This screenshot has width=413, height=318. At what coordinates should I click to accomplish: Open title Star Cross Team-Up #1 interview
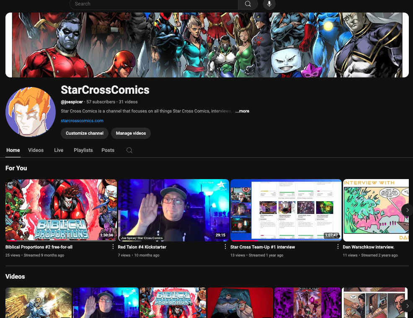263,247
